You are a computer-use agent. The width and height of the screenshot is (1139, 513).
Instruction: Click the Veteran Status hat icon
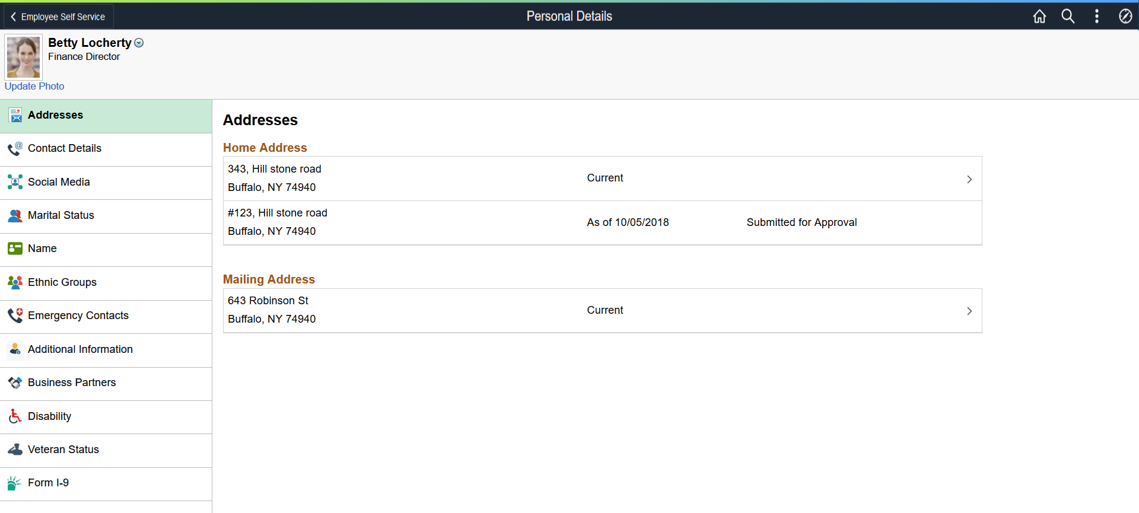15,450
